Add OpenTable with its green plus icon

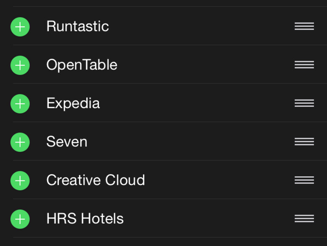(x=20, y=65)
